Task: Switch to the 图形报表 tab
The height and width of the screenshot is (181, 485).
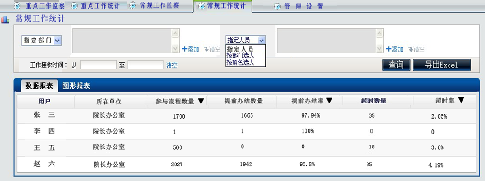Action: [x=76, y=86]
